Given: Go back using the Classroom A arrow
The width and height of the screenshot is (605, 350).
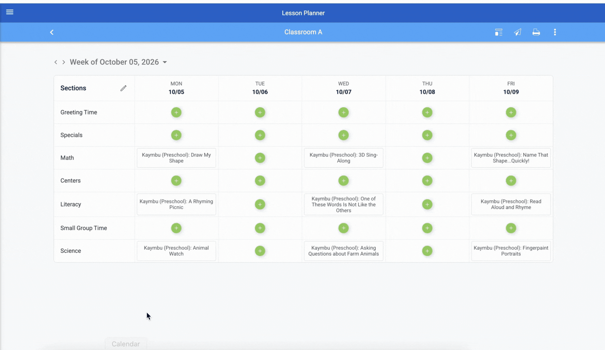Looking at the screenshot, I should 52,32.
